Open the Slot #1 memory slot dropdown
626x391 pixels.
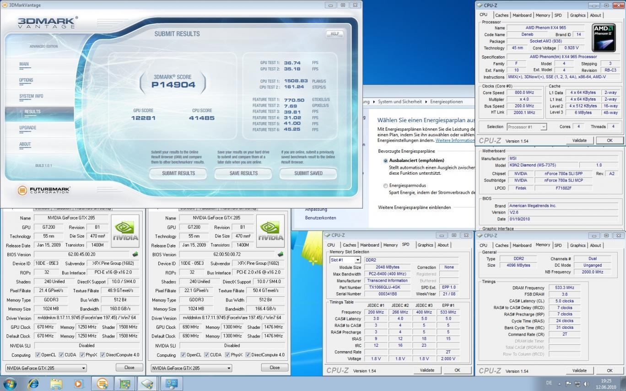pos(345,260)
